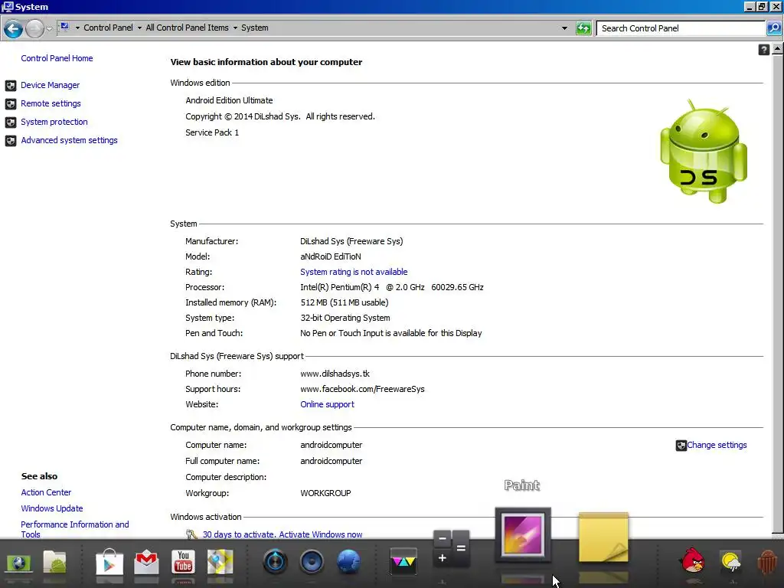This screenshot has height=588, width=784.
Task: Launch the Calculator dock icon
Action: coord(451,548)
